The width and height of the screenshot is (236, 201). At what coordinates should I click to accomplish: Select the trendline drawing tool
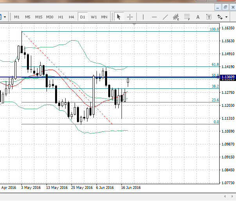[165, 17]
